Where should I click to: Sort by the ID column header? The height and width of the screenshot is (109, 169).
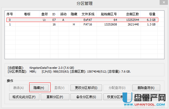(x=54, y=14)
